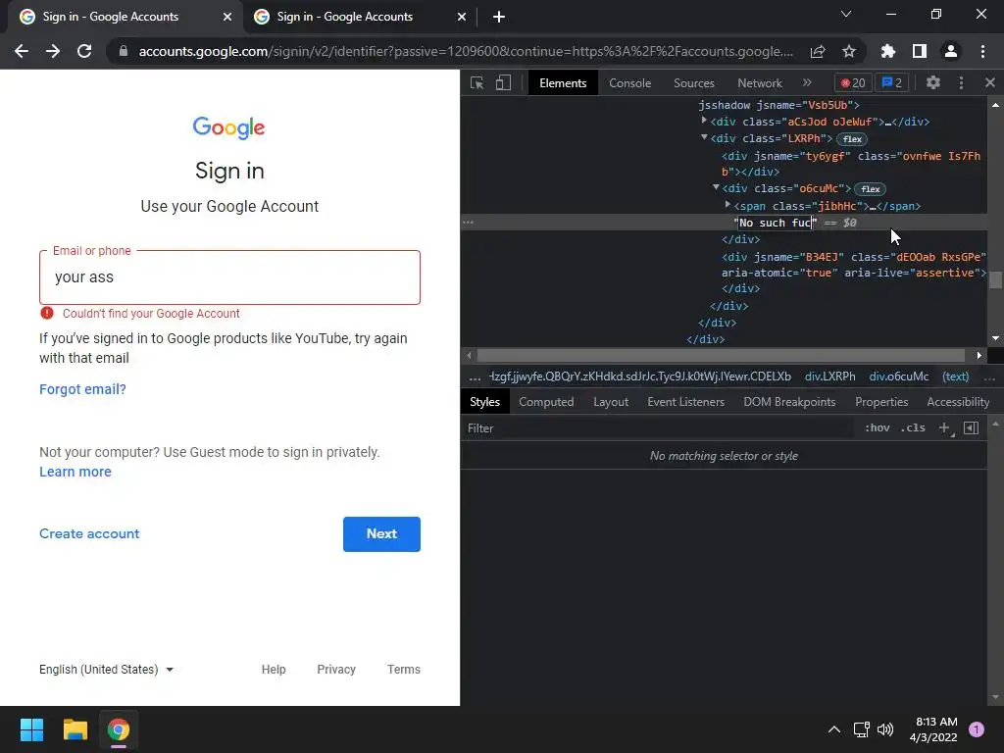The width and height of the screenshot is (1004, 753).
Task: Collapse the div o6cuMc node
Action: pyautogui.click(x=716, y=187)
